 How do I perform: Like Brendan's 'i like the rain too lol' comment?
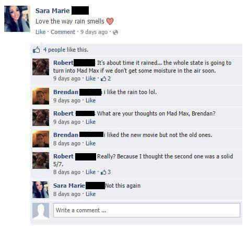point(90,100)
